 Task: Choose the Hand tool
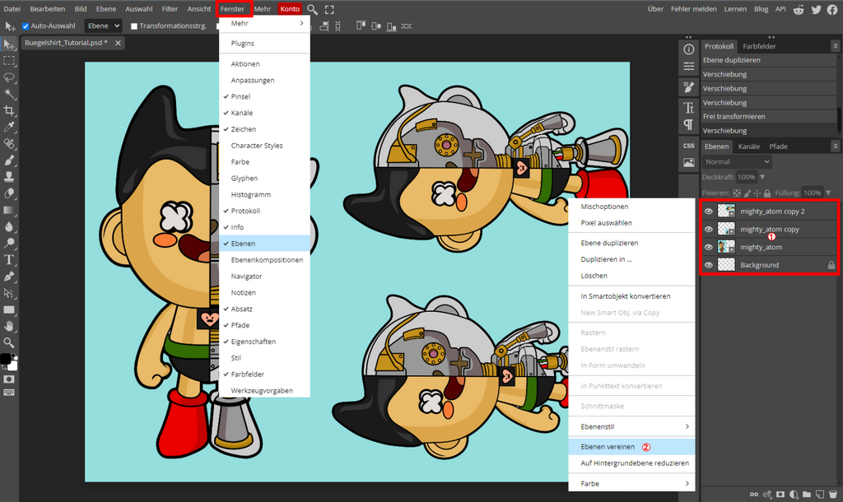click(x=10, y=326)
